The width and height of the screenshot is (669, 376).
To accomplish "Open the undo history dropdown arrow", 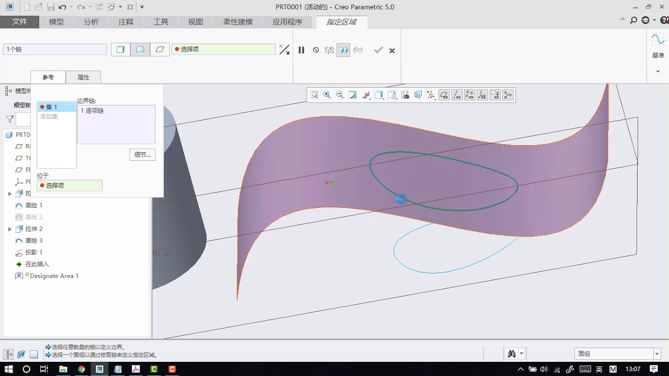I will coord(71,7).
